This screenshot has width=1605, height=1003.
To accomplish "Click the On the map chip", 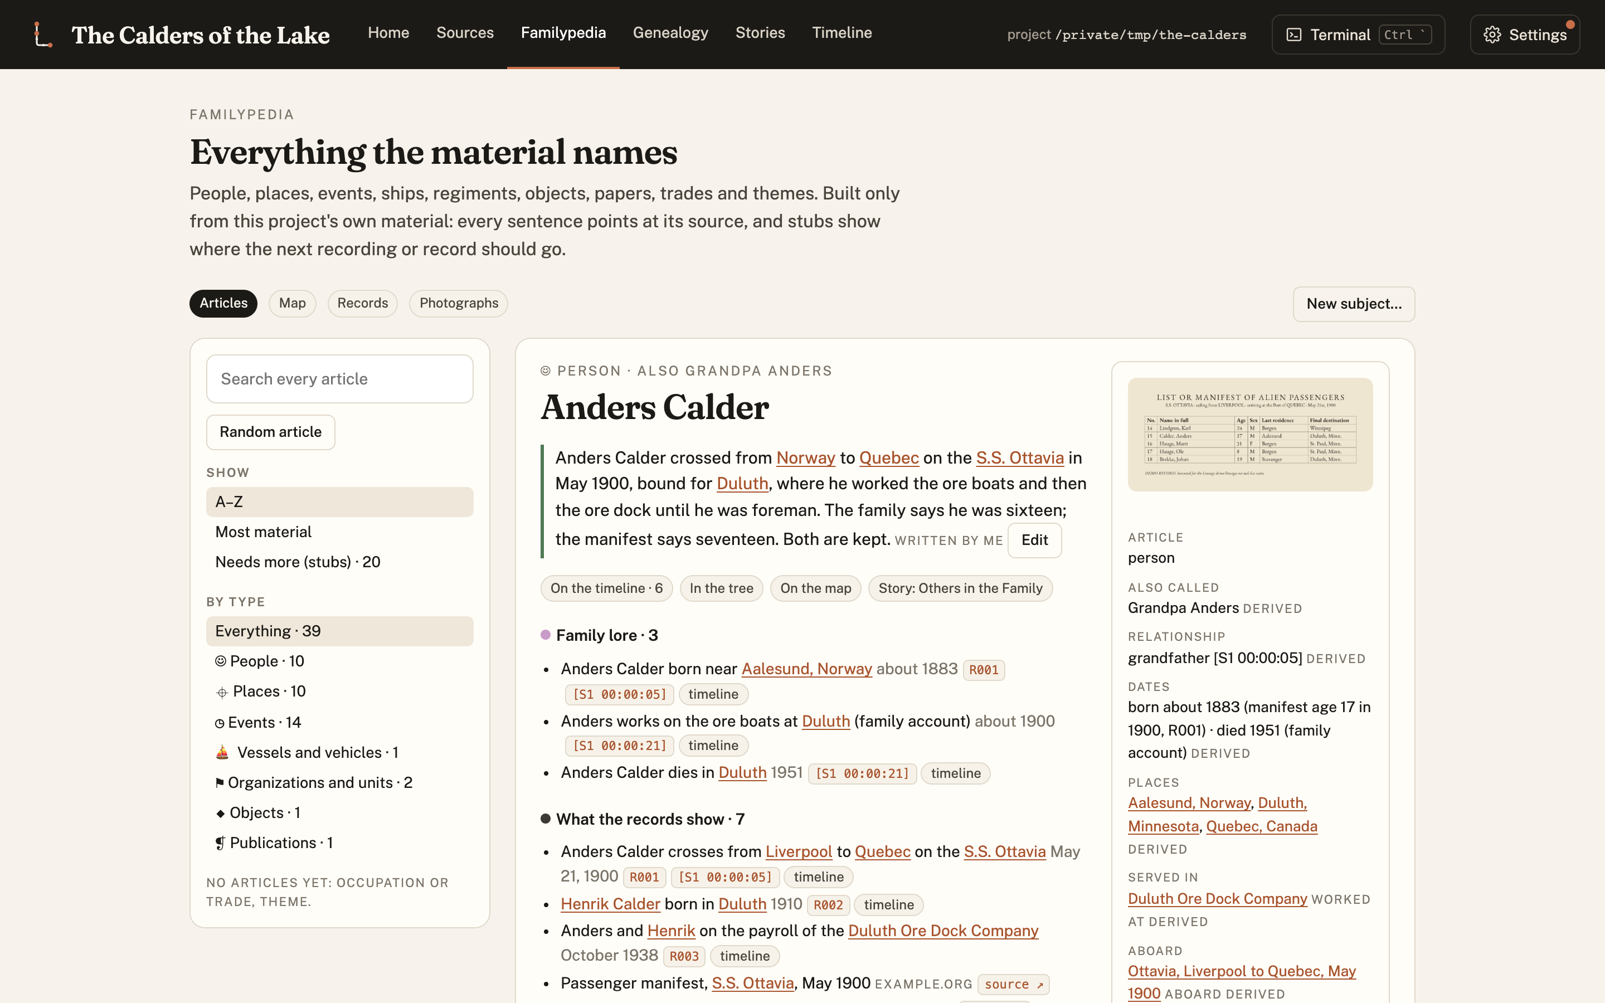I will [815, 588].
